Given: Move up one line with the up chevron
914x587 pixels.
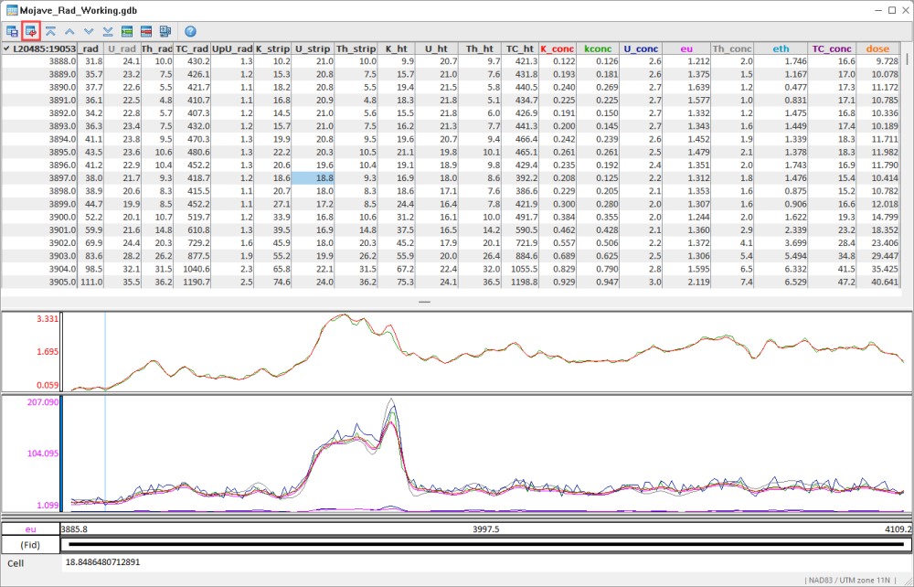Looking at the screenshot, I should coord(69,30).
